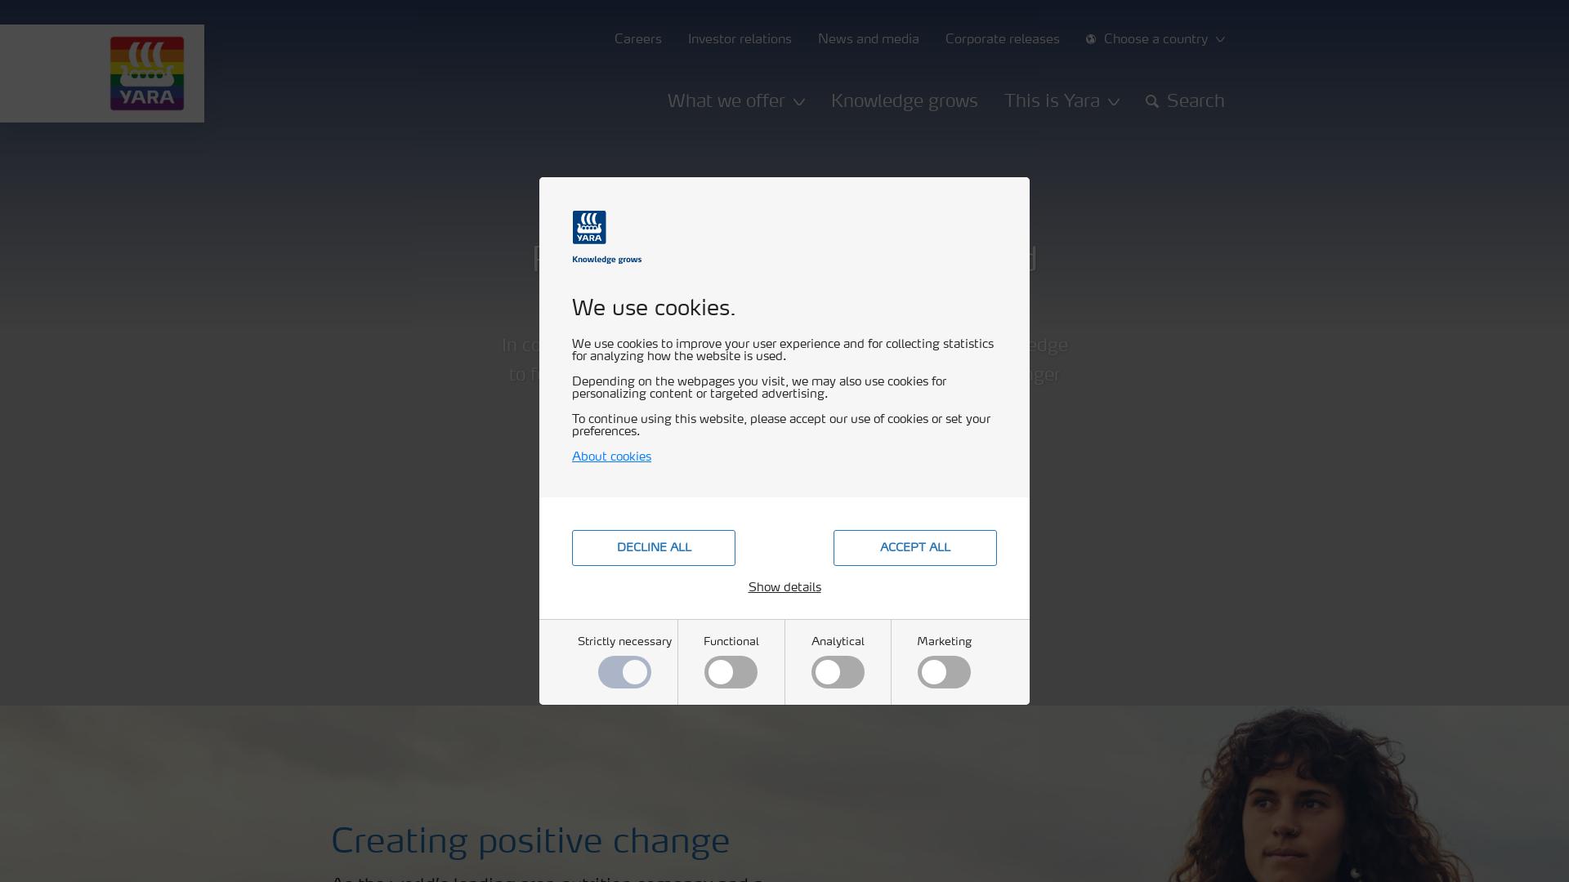
Task: Click the ACCEPT ALL button
Action: (915, 547)
